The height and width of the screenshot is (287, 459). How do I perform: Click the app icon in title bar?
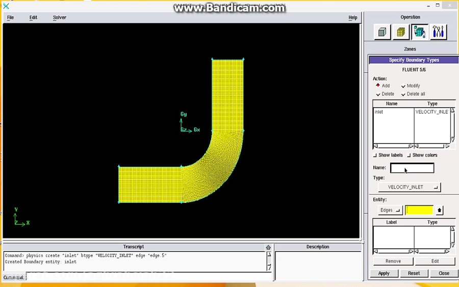[6, 6]
